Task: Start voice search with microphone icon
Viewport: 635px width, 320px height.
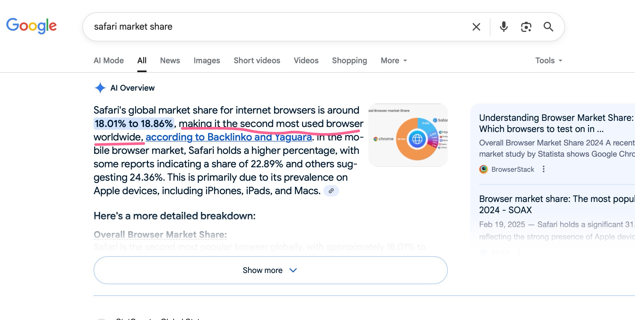Action: [504, 27]
